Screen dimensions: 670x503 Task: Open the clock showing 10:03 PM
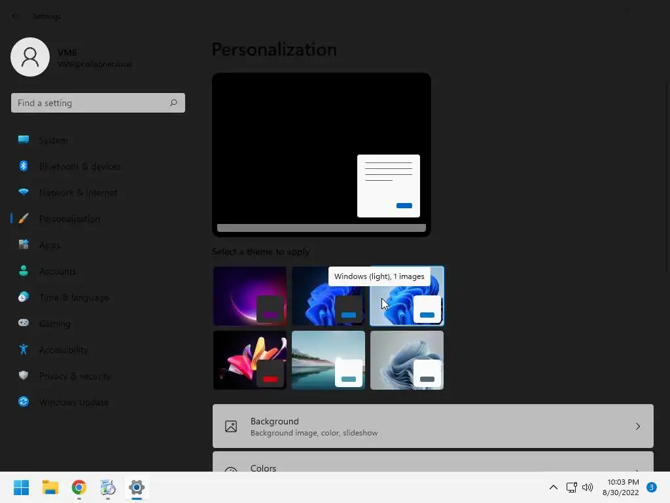621,487
